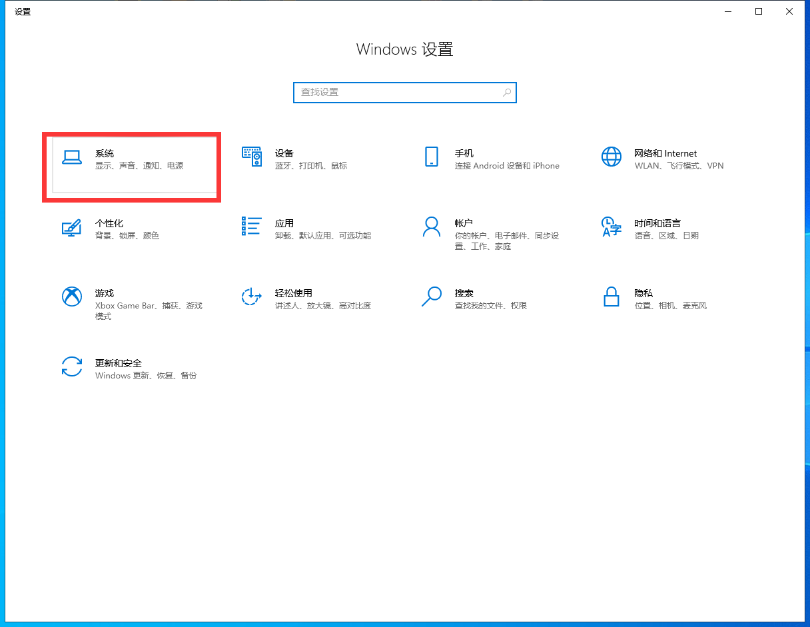Open the 游戏 Xbox icon

point(71,297)
